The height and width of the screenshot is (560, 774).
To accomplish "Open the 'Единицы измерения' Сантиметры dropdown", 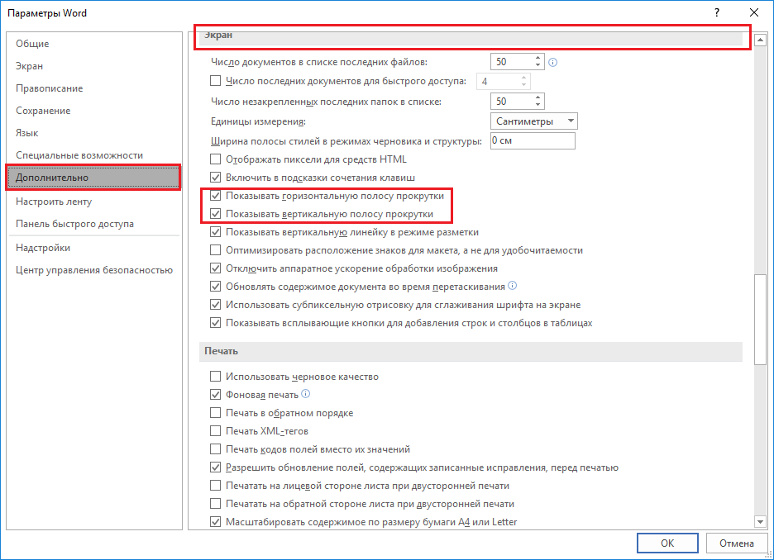I will 533,121.
